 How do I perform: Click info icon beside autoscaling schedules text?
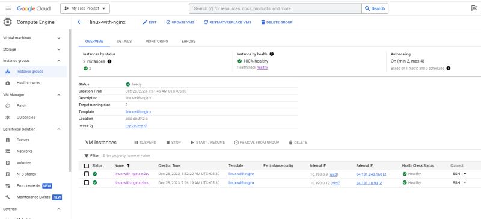[449, 68]
